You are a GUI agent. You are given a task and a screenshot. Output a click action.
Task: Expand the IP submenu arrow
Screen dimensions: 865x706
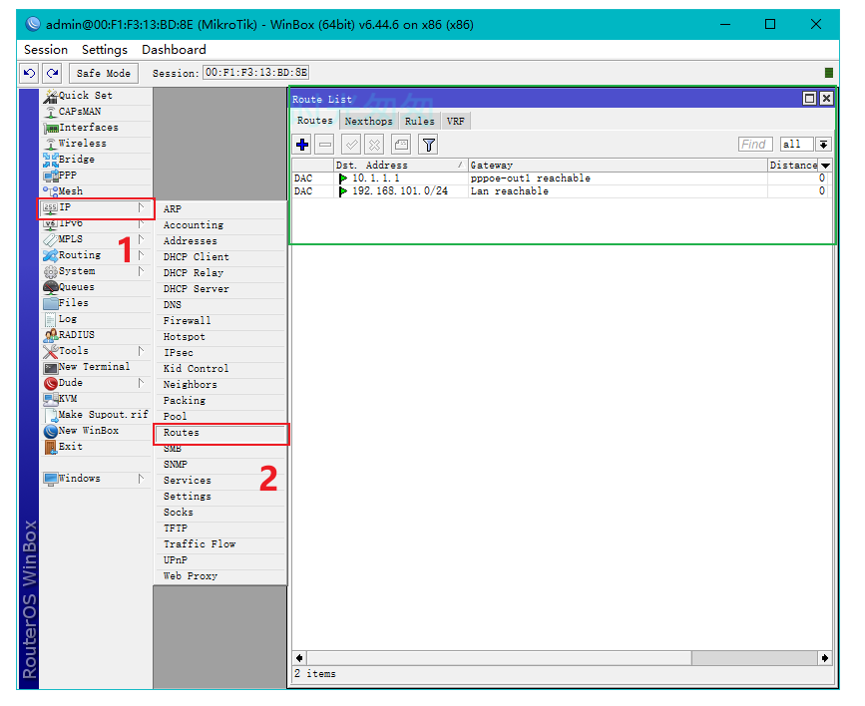pyautogui.click(x=142, y=207)
